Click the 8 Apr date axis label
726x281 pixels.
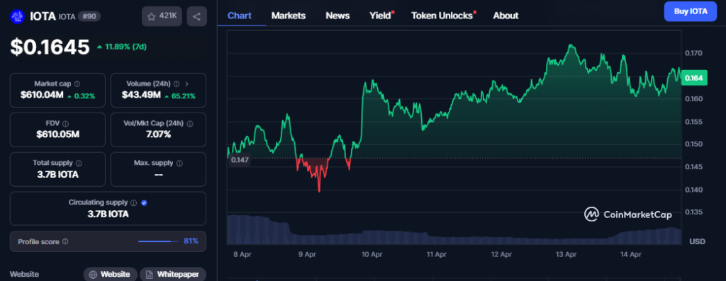[x=242, y=254]
